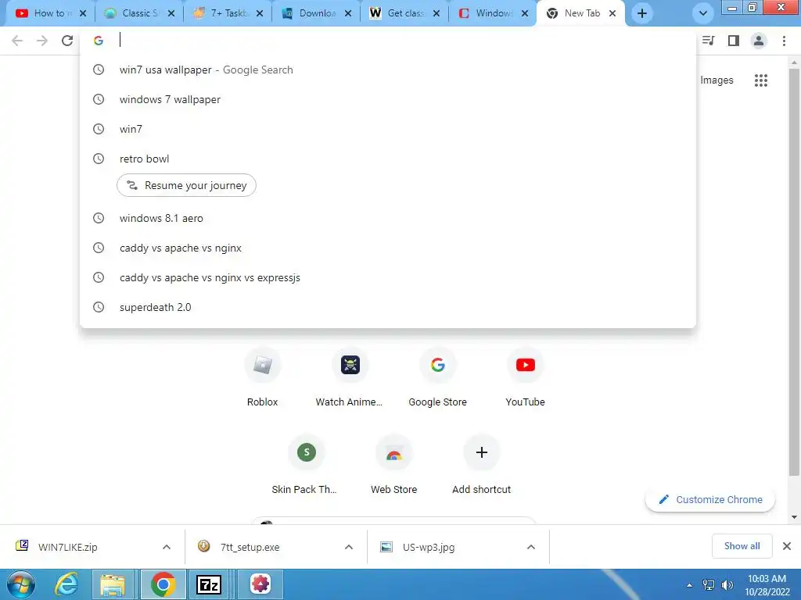
Task: Expand options for WIN7LIKE.zip download
Action: coord(167,547)
